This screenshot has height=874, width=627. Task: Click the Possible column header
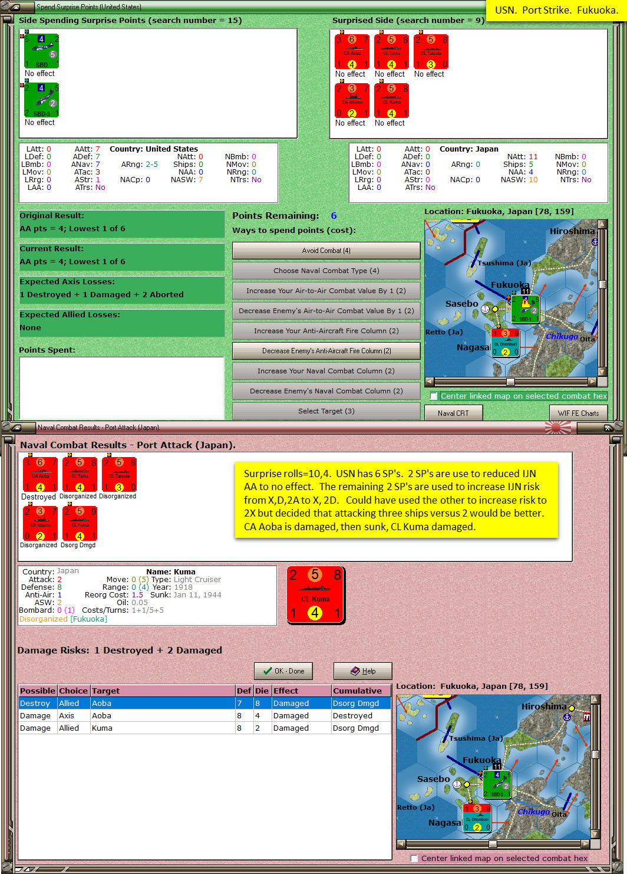point(38,691)
